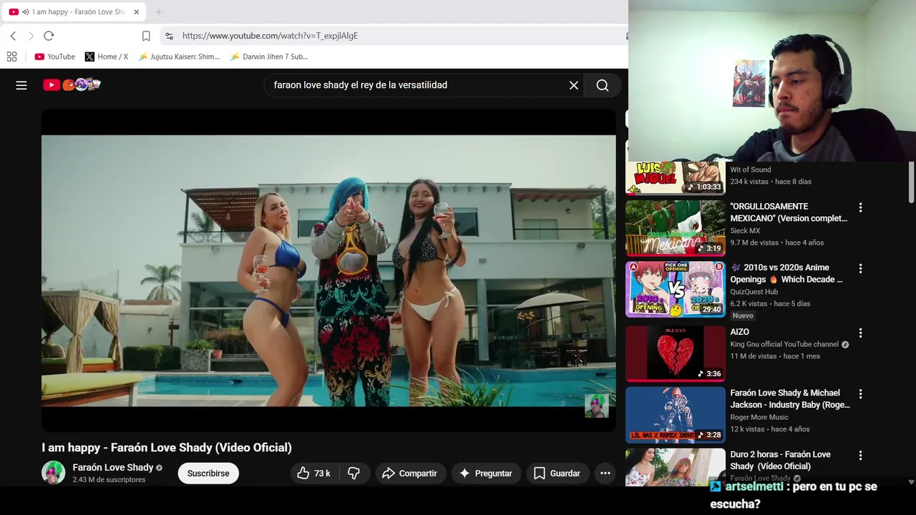Select the I am happy video tab
916x515 pixels.
tap(73, 12)
